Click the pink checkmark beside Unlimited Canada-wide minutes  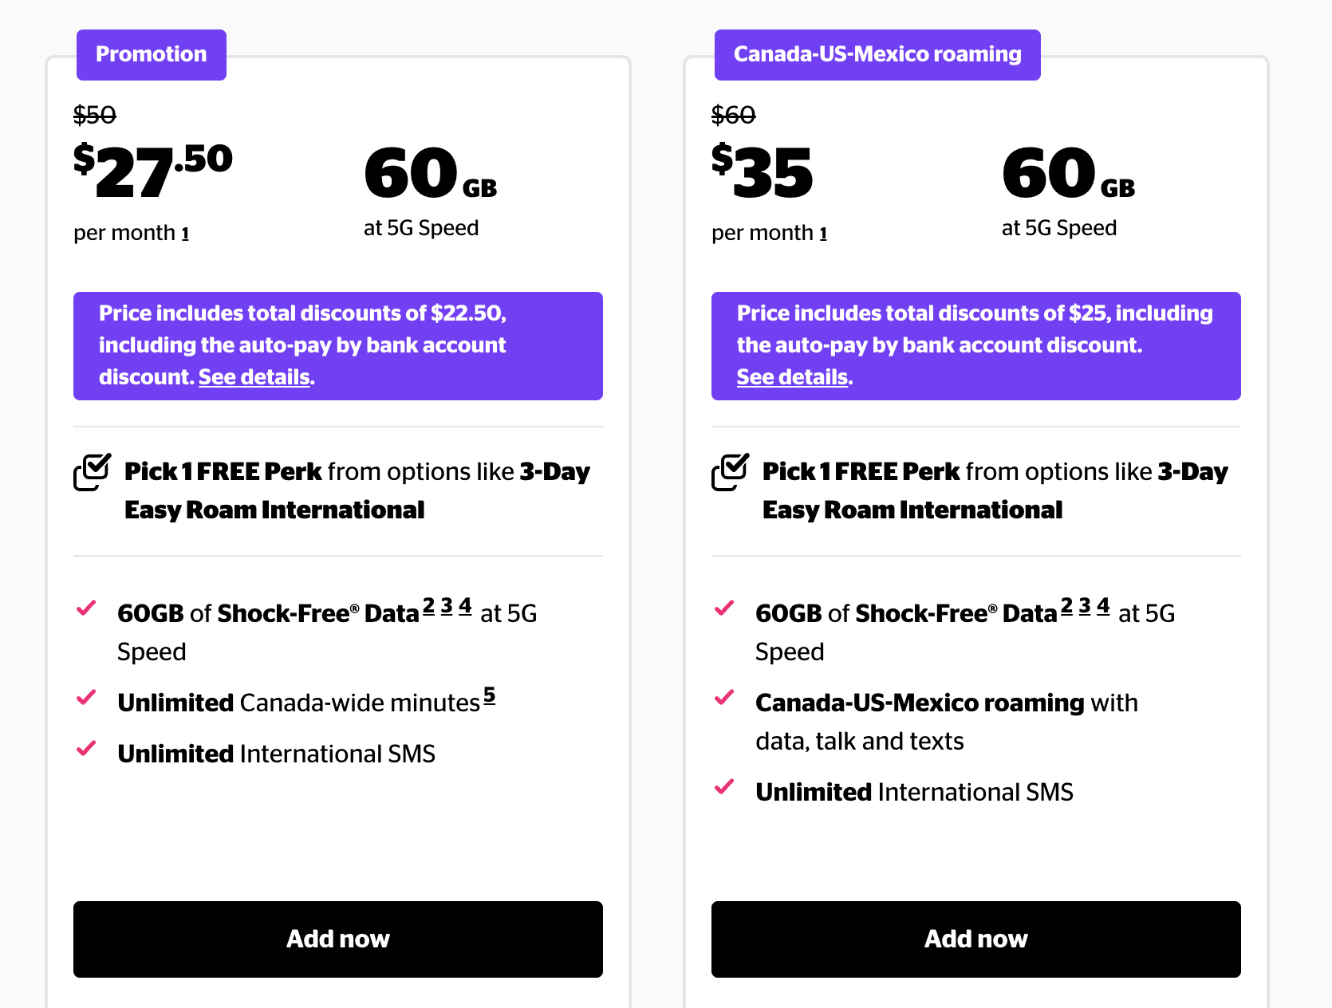point(86,698)
